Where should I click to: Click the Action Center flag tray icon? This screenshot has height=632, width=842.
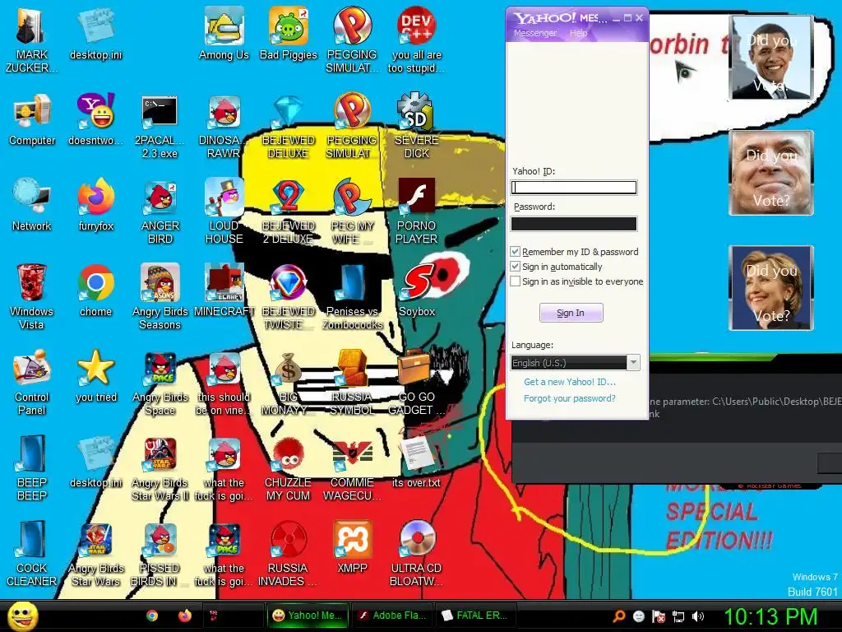click(x=659, y=616)
